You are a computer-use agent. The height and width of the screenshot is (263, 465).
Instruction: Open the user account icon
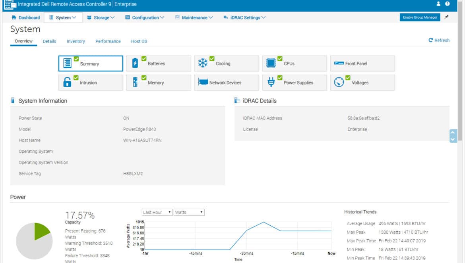click(438, 4)
